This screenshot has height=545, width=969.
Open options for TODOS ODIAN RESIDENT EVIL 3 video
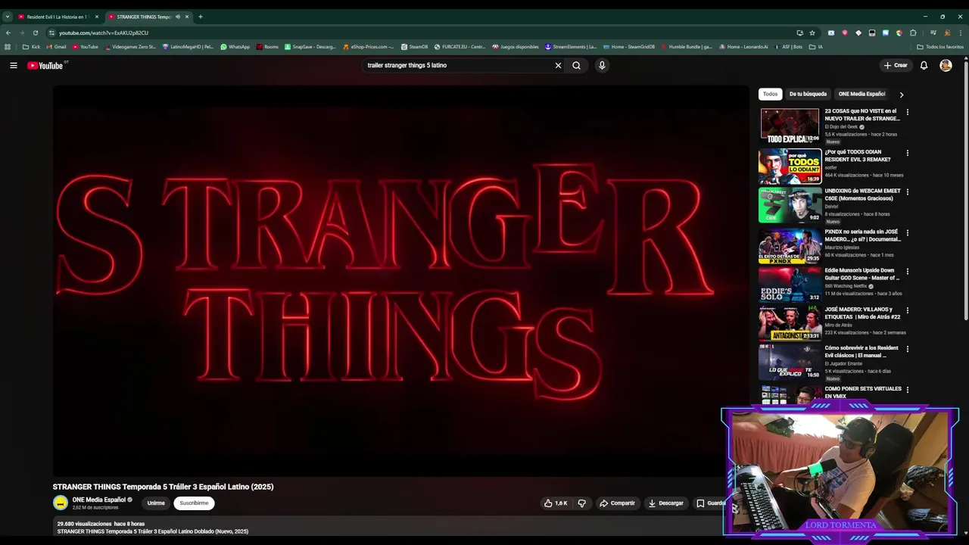(x=907, y=153)
